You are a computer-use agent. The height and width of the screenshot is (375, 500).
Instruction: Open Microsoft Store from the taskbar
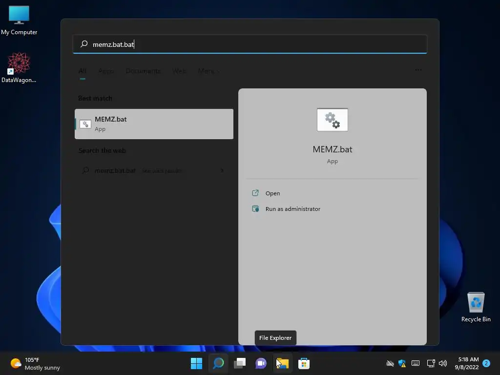click(304, 363)
